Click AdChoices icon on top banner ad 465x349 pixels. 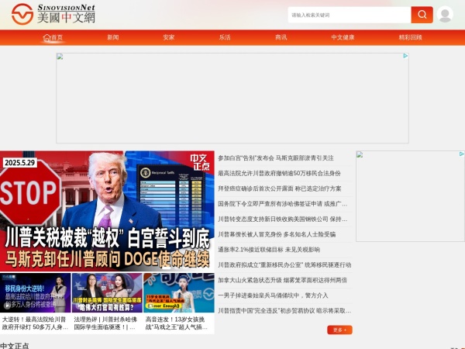click(405, 56)
